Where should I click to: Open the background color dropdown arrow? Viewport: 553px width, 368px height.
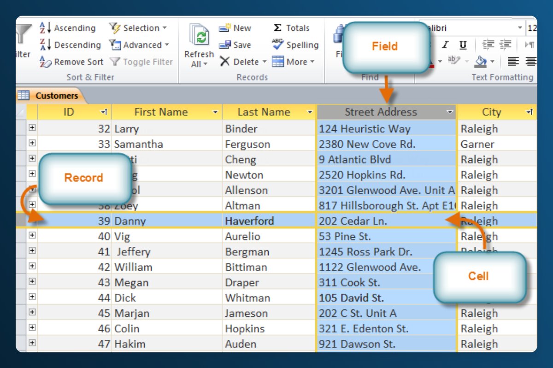[x=492, y=61]
